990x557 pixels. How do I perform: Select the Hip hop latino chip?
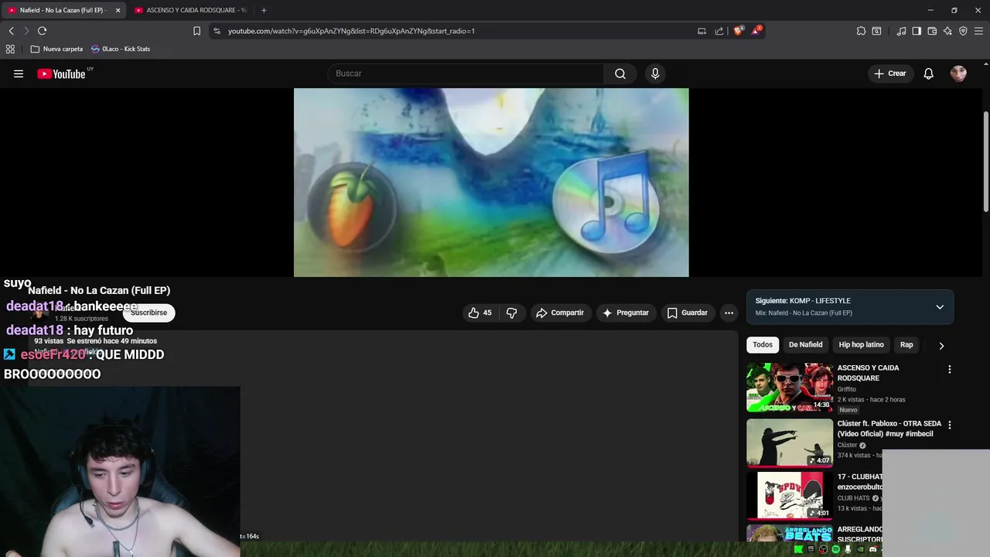pos(861,345)
